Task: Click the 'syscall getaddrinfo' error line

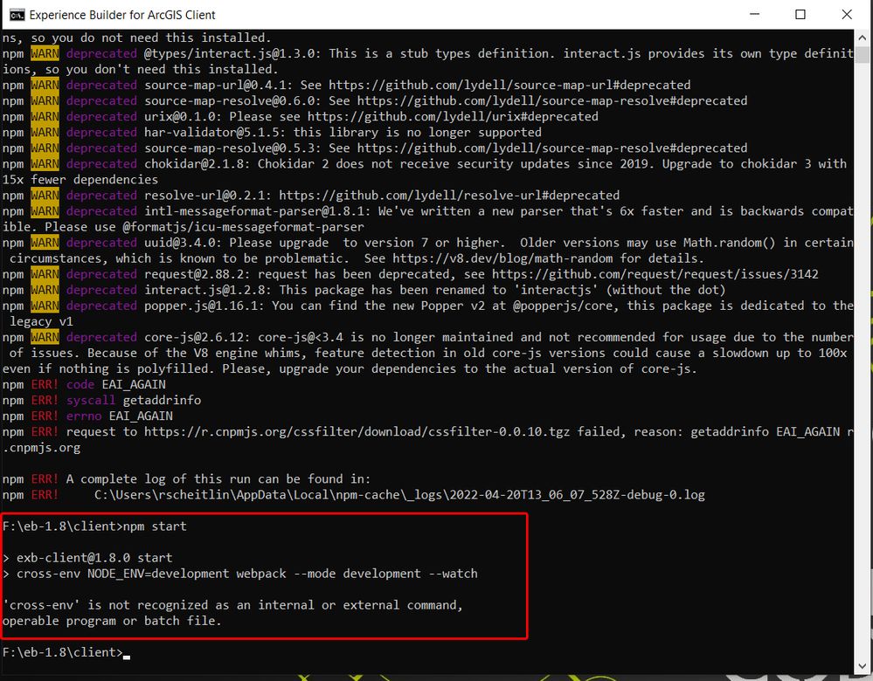Action: coord(102,400)
